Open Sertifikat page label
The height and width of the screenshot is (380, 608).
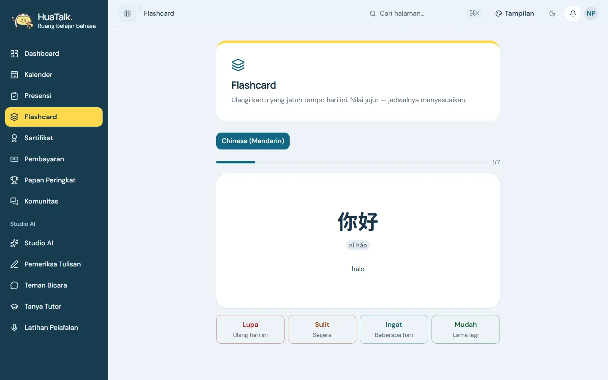pos(39,138)
